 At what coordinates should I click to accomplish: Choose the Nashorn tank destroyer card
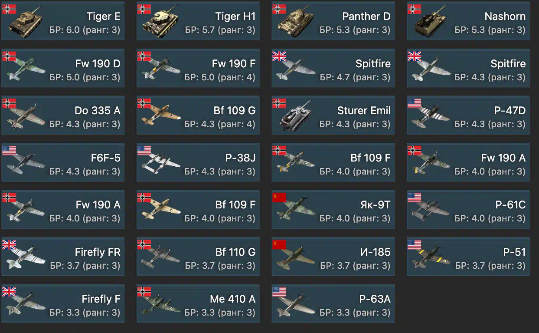(x=468, y=21)
